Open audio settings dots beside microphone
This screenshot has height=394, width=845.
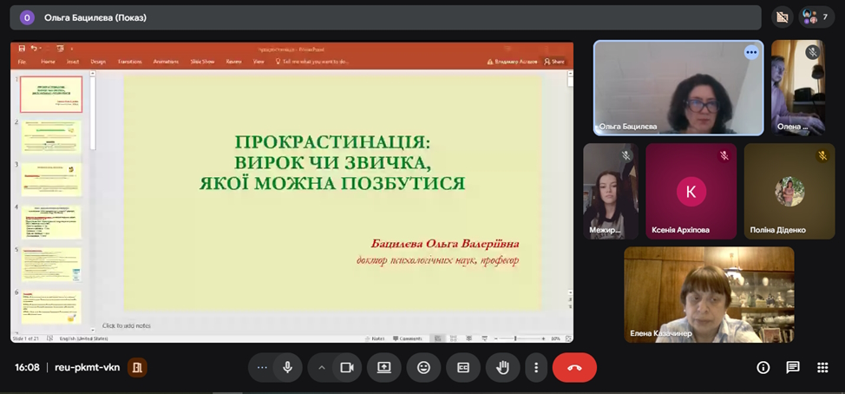(x=262, y=367)
